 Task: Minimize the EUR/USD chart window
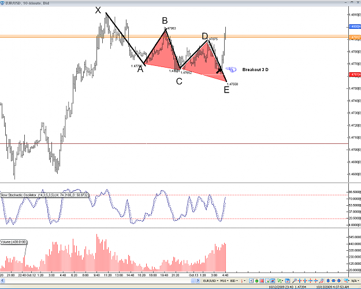coord(346,2)
